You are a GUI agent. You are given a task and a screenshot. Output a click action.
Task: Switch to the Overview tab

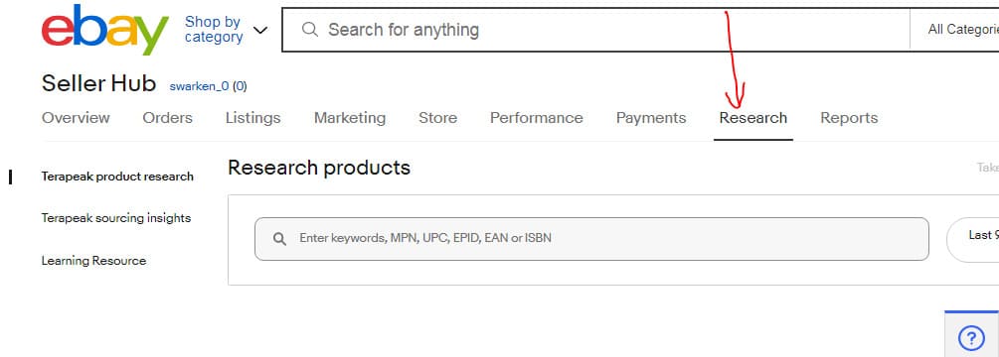76,118
